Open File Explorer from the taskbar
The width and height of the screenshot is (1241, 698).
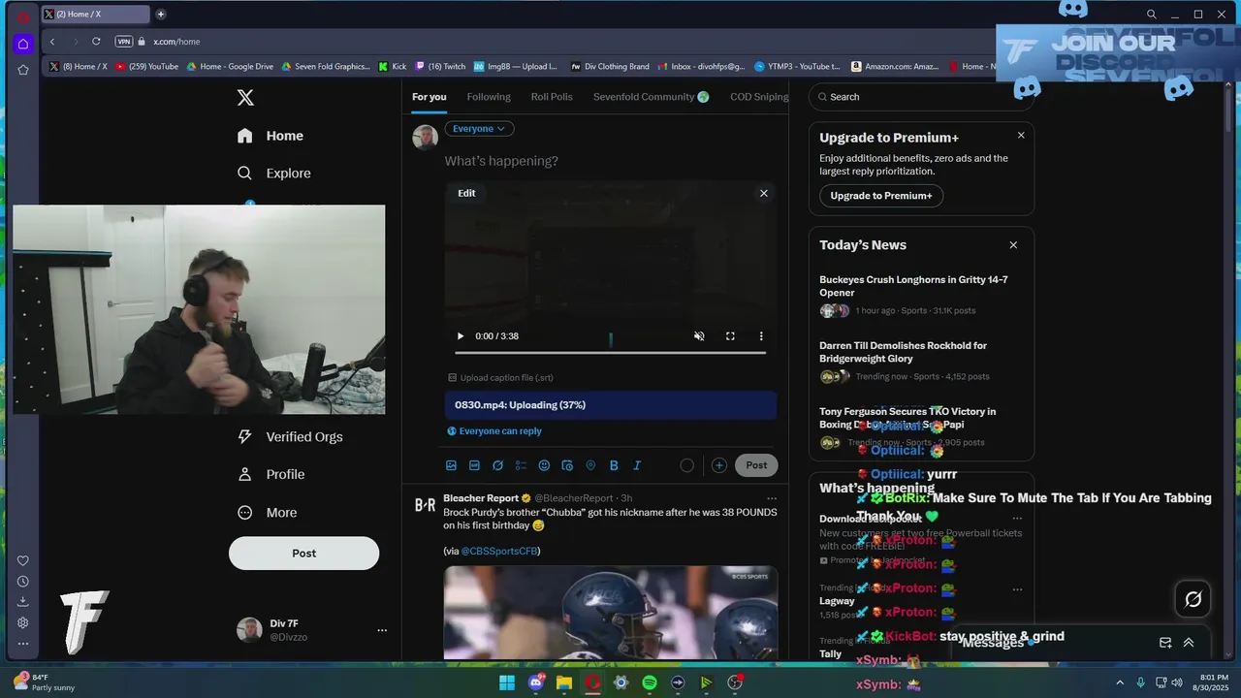pos(564,683)
